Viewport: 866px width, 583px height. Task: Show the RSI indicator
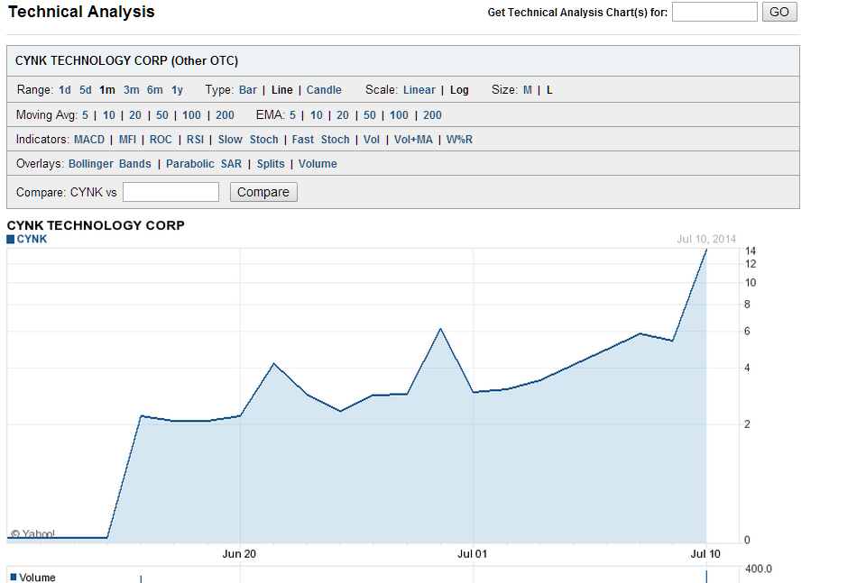tap(195, 140)
